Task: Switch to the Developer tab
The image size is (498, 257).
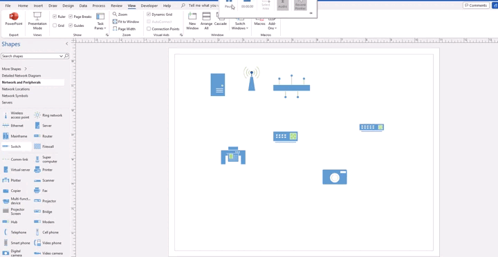Action: tap(149, 6)
